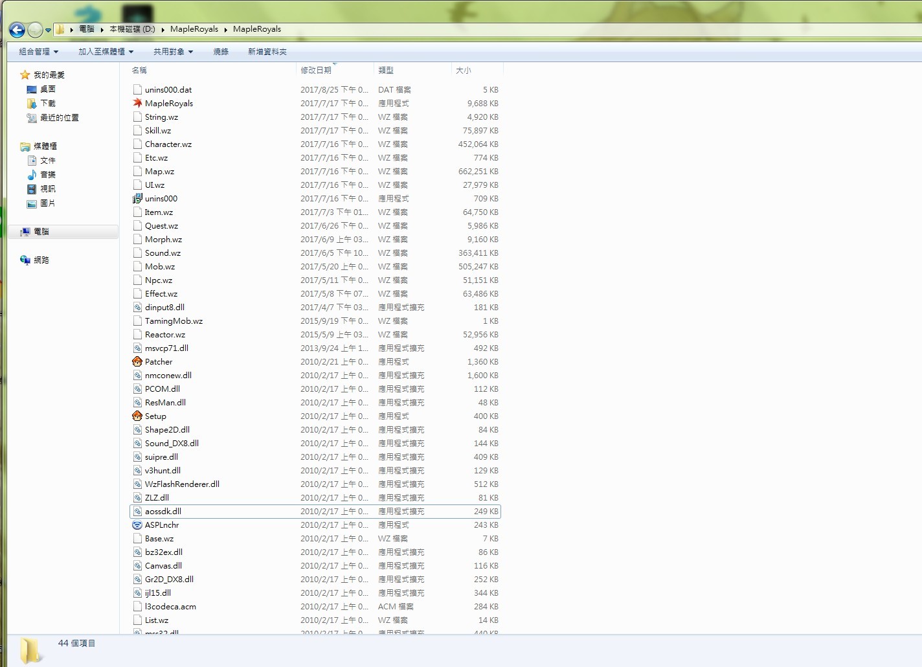Image resolution: width=922 pixels, height=667 pixels.
Task: Open the recent locations dropdown arrow
Action: point(48,30)
